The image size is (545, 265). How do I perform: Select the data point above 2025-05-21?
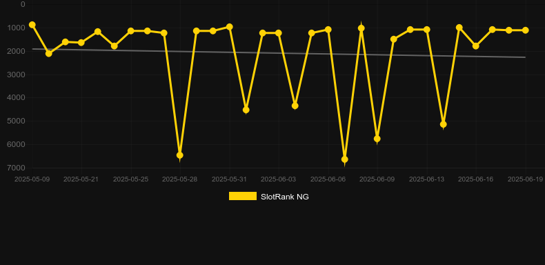click(x=81, y=42)
